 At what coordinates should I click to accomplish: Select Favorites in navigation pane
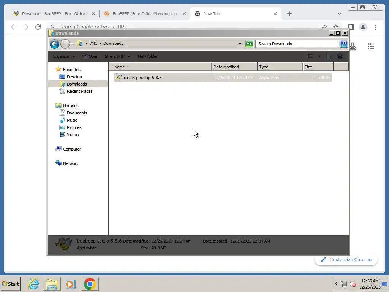pos(71,70)
